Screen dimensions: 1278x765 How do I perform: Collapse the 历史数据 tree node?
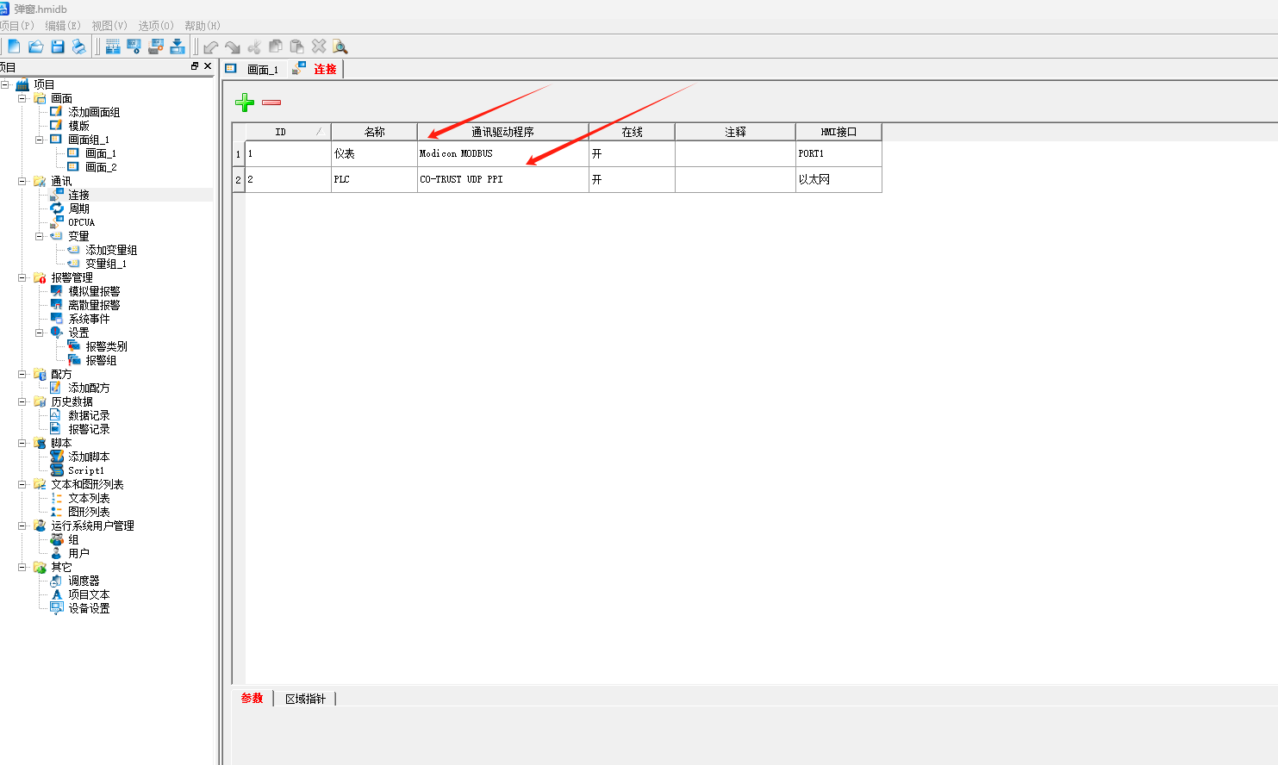coord(22,401)
